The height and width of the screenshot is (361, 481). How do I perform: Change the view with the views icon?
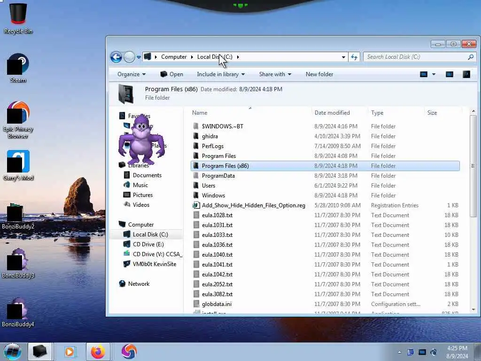[x=424, y=74]
